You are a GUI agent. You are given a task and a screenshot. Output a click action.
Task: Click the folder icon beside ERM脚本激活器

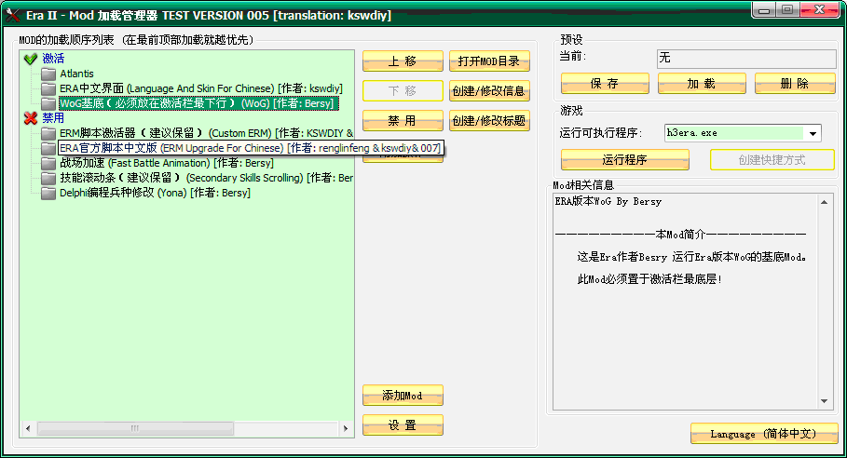coord(48,133)
